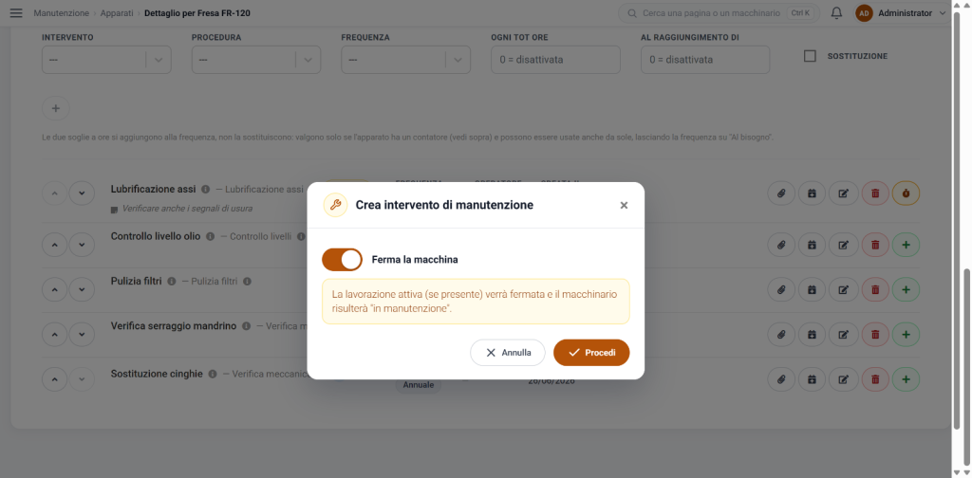Image resolution: width=972 pixels, height=478 pixels.
Task: Click the Ogni tot ore input field
Action: (x=555, y=60)
